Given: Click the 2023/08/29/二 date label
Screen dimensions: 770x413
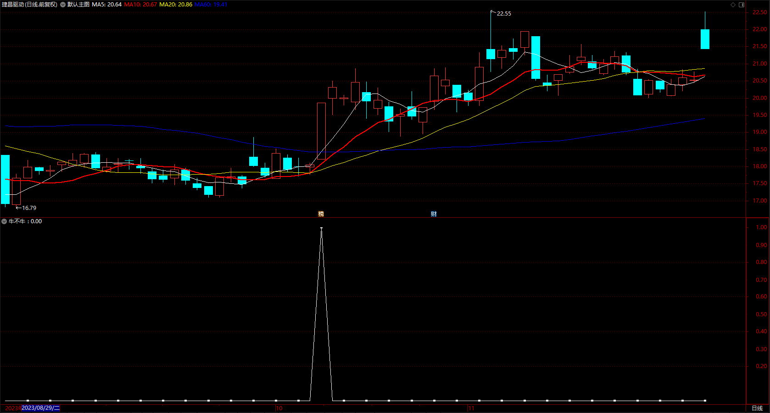Looking at the screenshot, I should pos(40,408).
